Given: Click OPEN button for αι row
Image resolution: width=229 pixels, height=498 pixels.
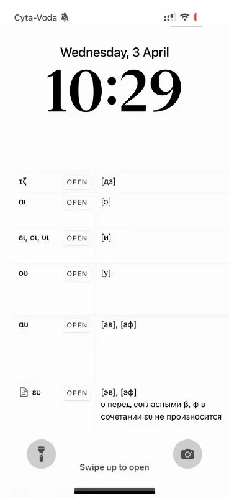Looking at the screenshot, I should [x=77, y=202].
